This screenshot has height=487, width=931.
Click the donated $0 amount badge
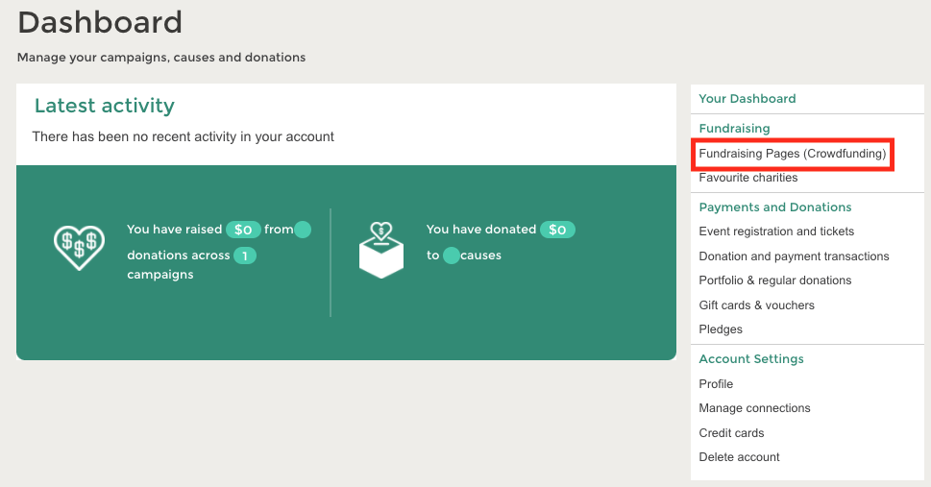click(x=557, y=230)
